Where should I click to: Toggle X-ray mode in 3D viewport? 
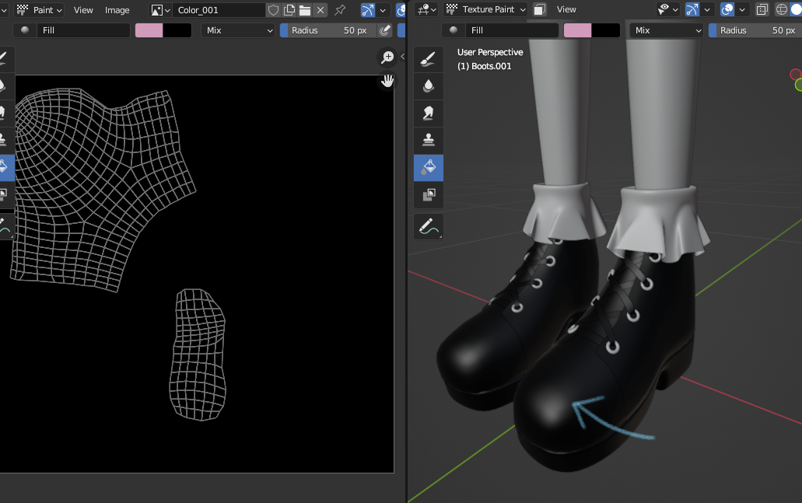coord(762,9)
